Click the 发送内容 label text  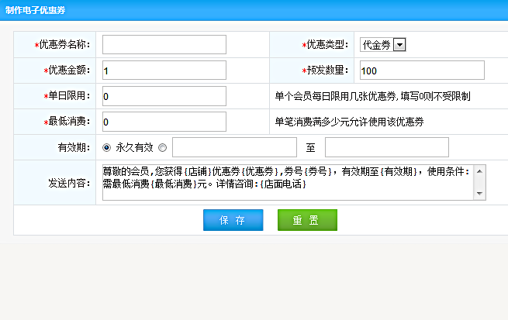pyautogui.click(x=69, y=183)
